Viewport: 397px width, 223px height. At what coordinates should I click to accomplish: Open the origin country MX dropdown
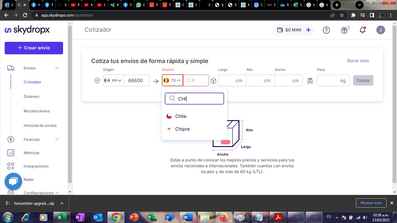113,80
